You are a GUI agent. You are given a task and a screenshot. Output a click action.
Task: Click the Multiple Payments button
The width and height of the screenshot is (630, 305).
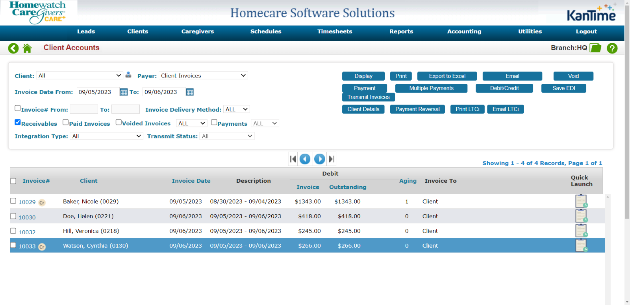pyautogui.click(x=431, y=88)
